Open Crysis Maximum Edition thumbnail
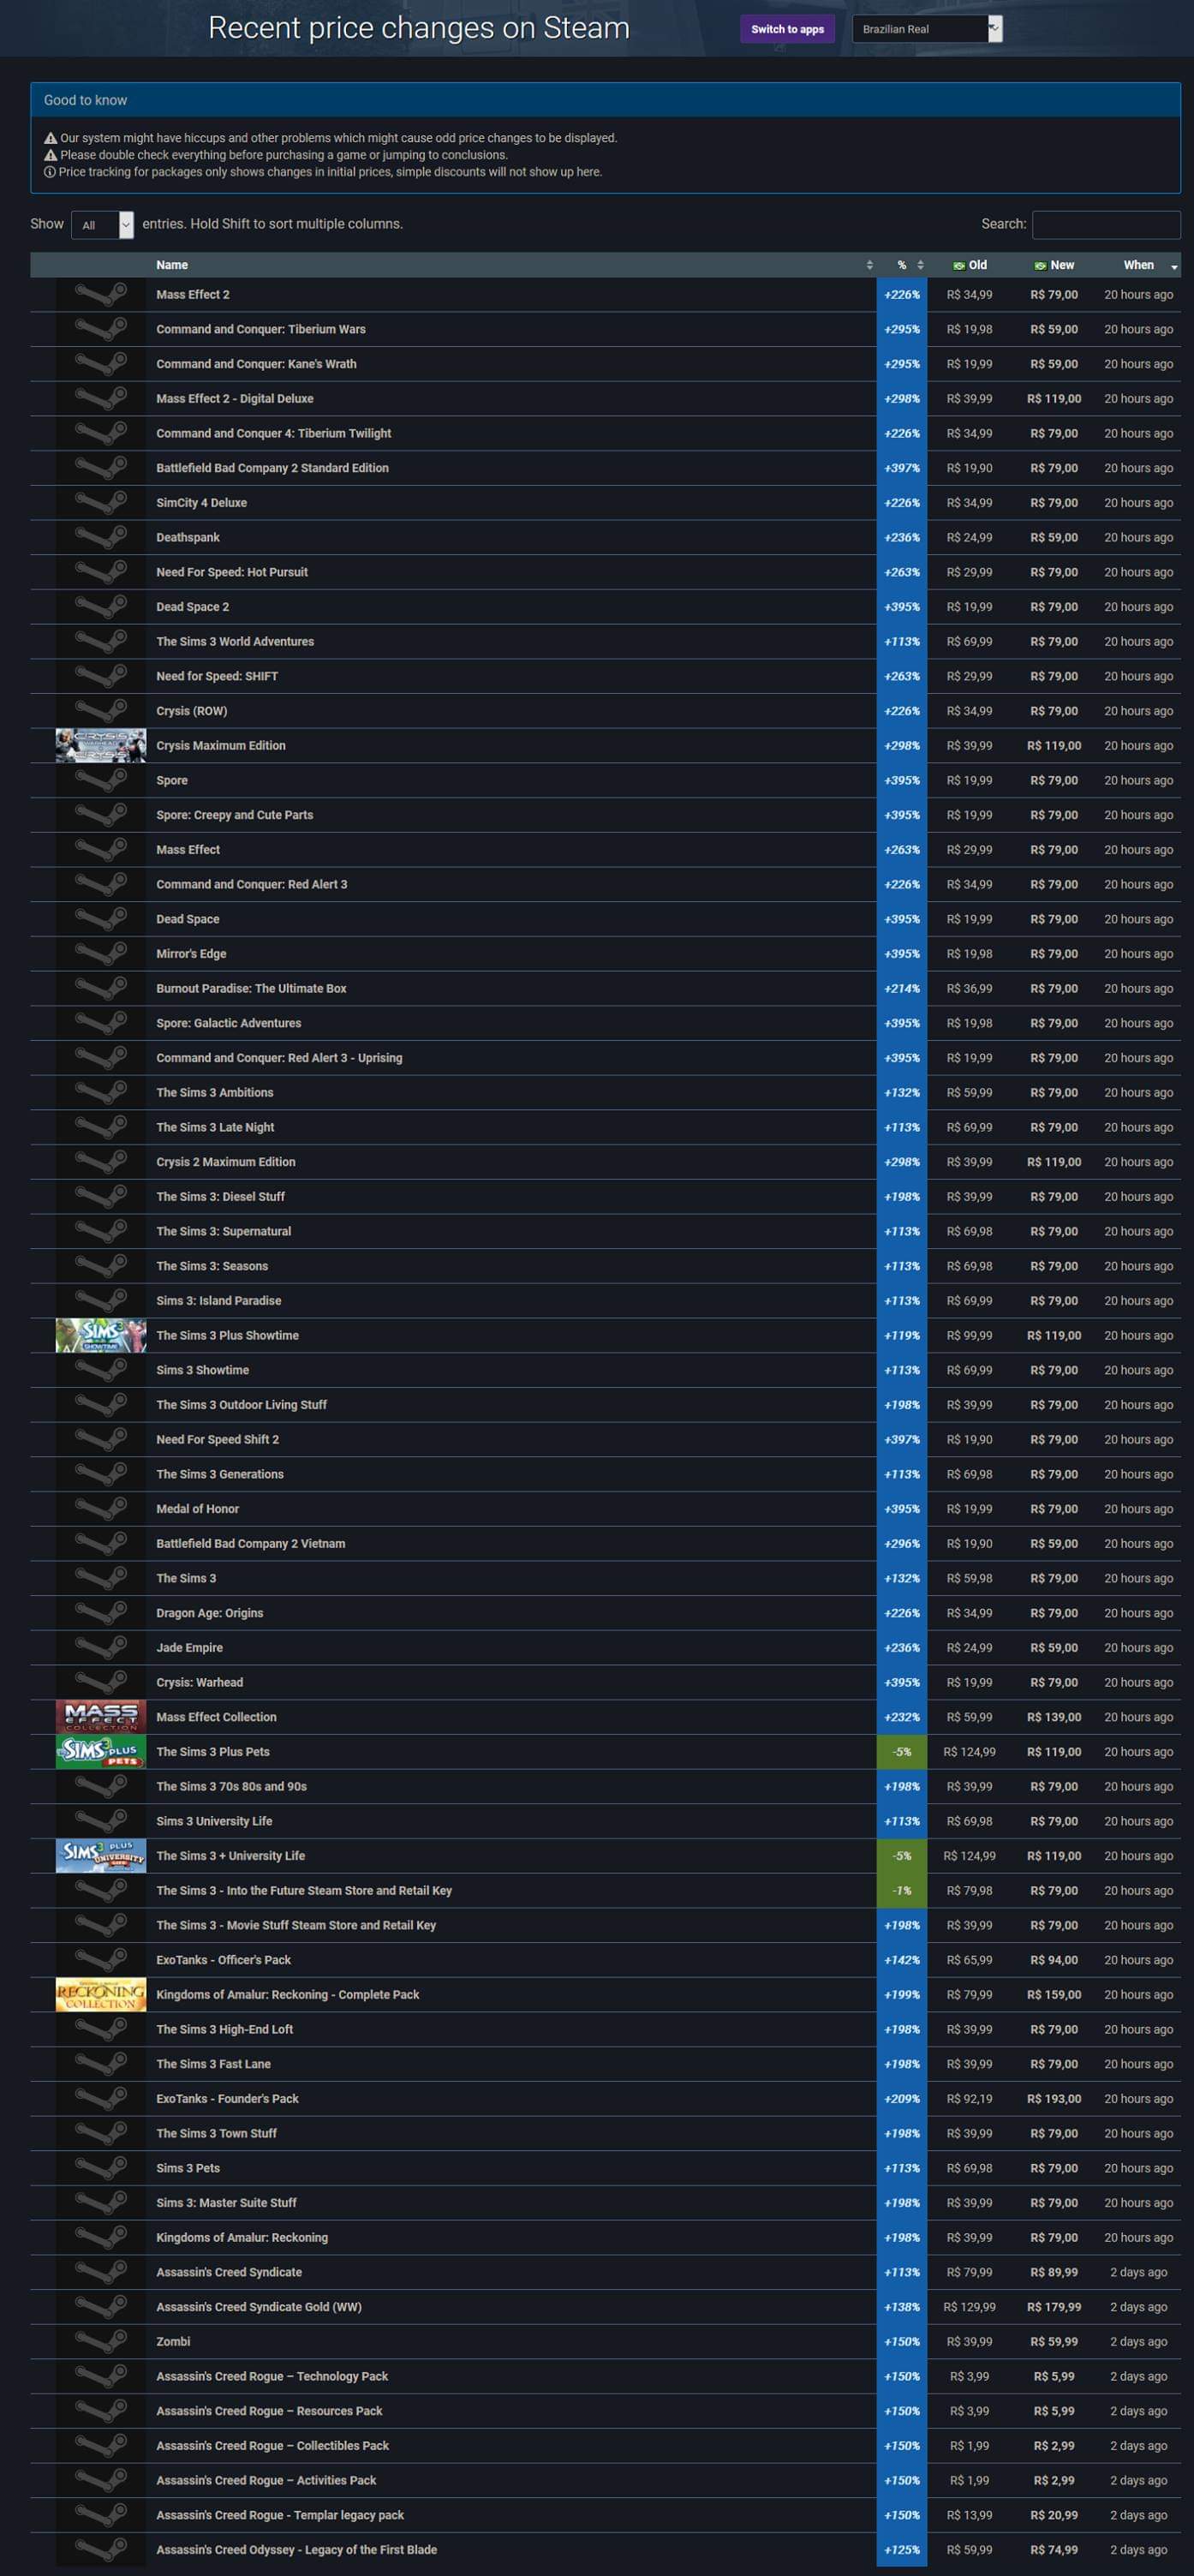1194x2576 pixels. point(101,746)
